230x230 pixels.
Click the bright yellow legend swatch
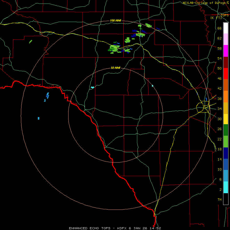click(x=226, y=119)
